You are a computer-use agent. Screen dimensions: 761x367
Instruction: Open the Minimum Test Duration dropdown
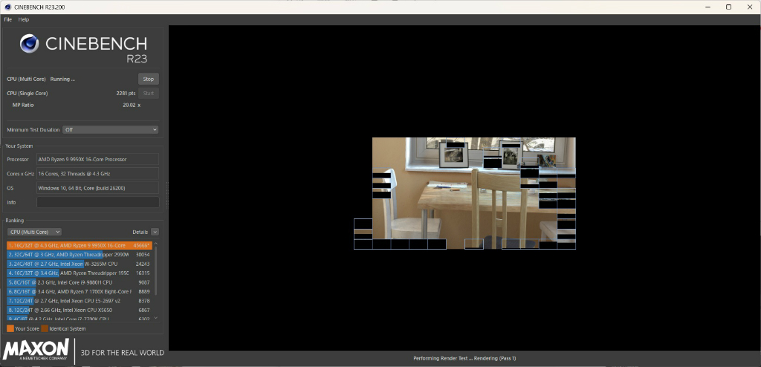111,129
